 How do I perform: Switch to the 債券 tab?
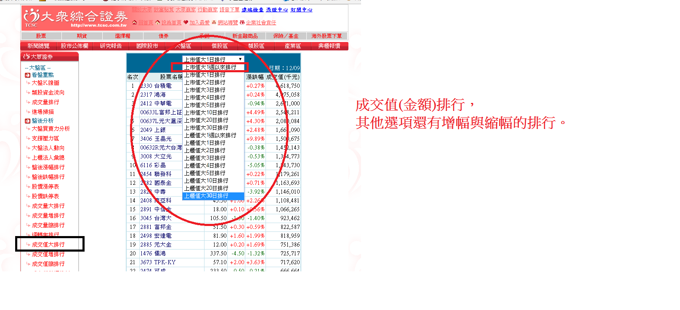pos(164,36)
